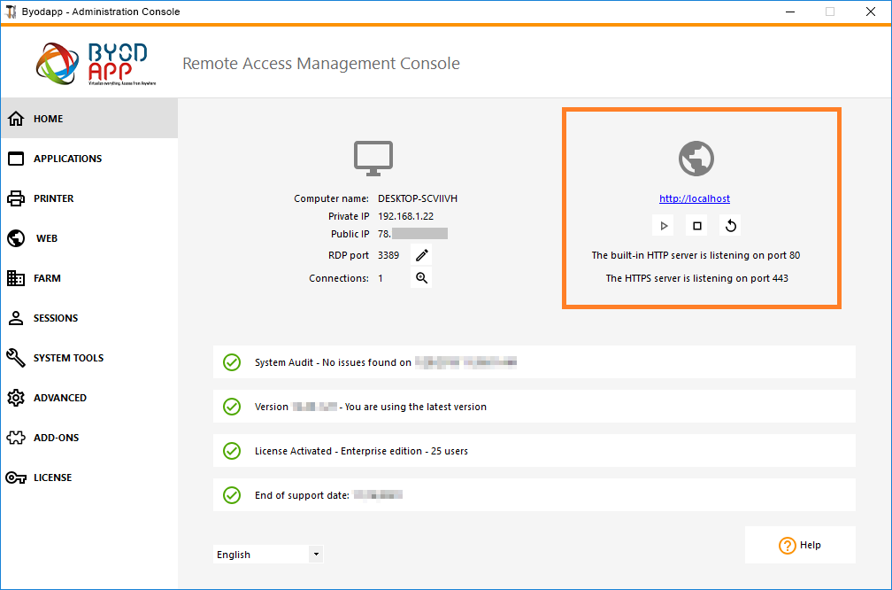This screenshot has width=892, height=590.
Task: Open the LICENSE section
Action: click(x=89, y=477)
